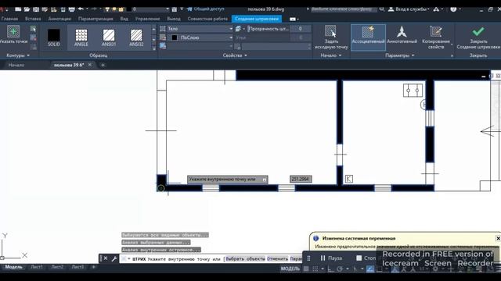The height and width of the screenshot is (281, 501).
Task: Click the transparency value field
Action: (301, 29)
